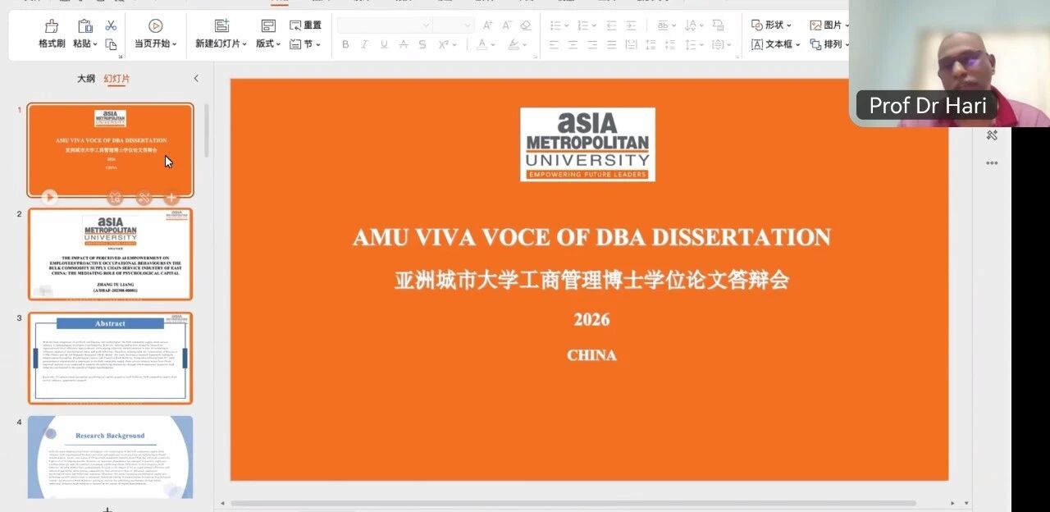Image resolution: width=1050 pixels, height=512 pixels.
Task: Click the distributed alignment icon
Action: 632,44
